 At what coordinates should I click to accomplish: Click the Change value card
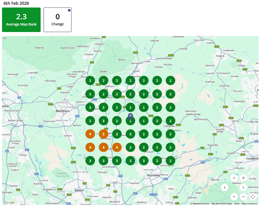click(57, 20)
